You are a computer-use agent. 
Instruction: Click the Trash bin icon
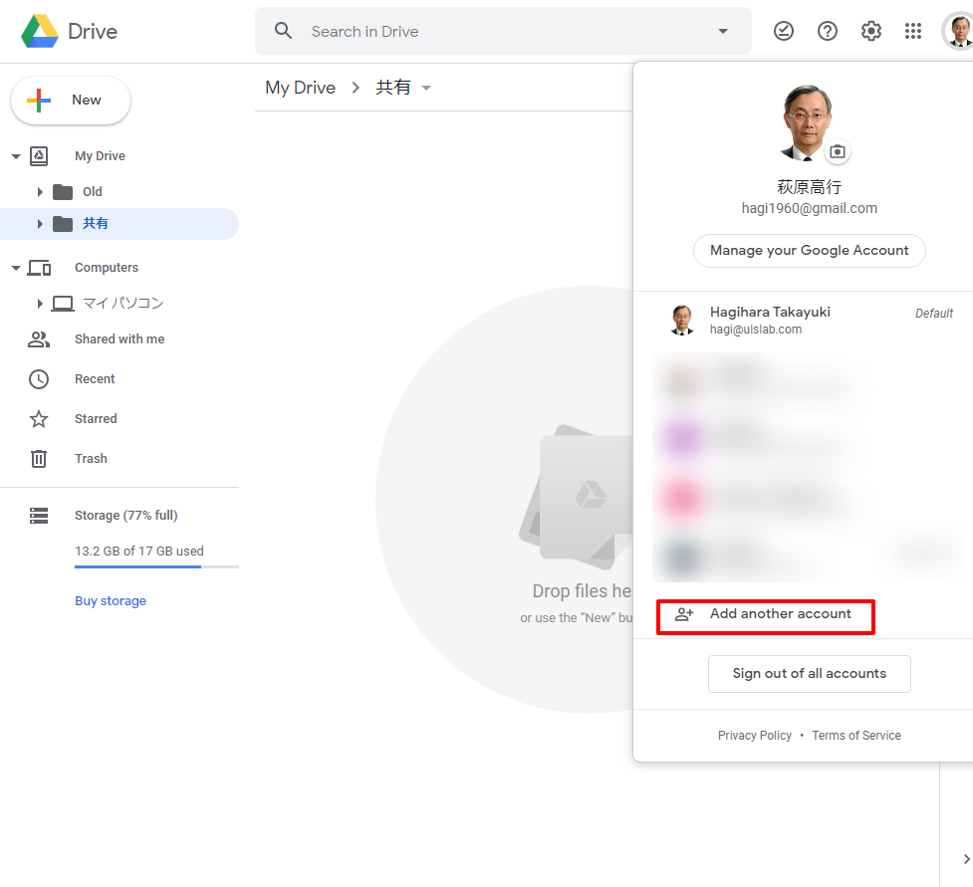(x=39, y=458)
